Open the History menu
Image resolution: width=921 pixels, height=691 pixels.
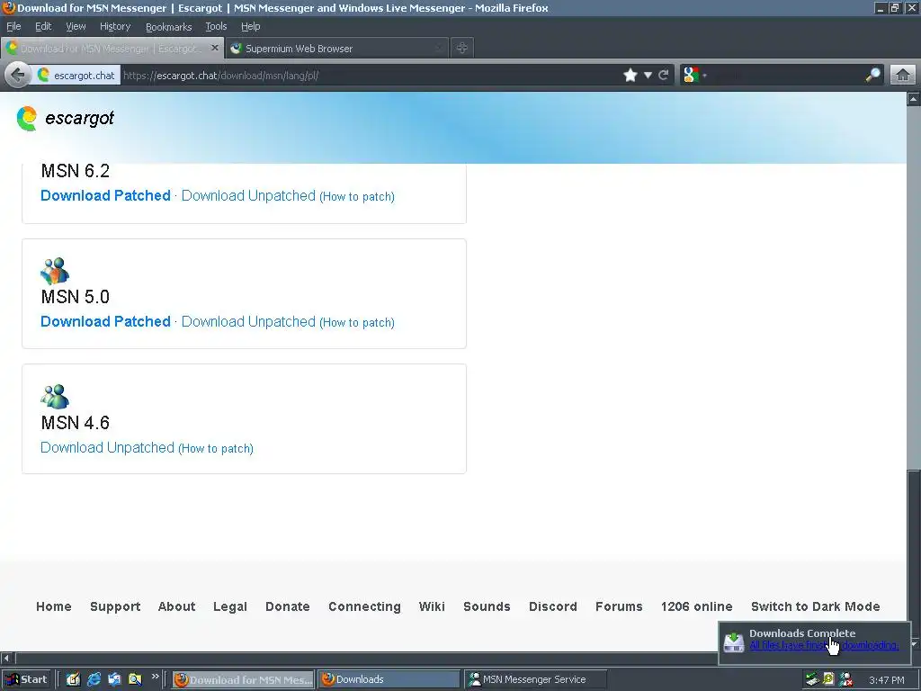tap(115, 26)
